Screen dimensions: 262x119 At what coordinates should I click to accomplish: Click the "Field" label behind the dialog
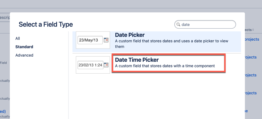3,63
